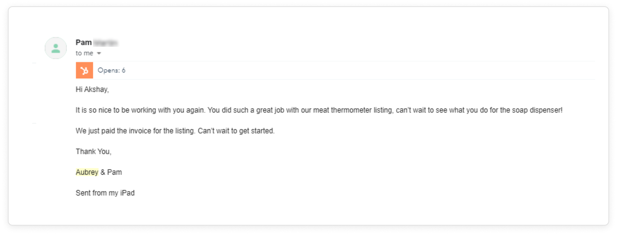Click the 'Thank You,' closing line
Screen dimensions: 617x235
(x=93, y=151)
